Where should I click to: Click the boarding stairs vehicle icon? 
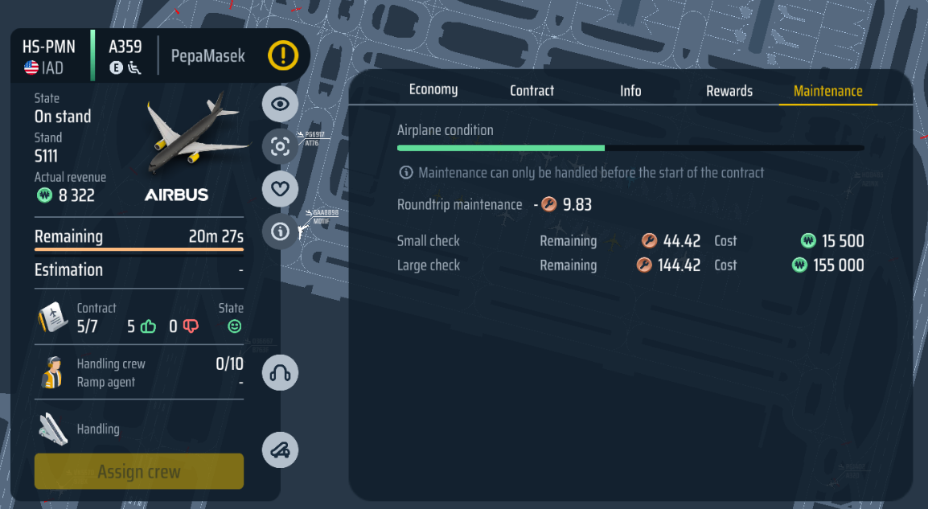280,450
